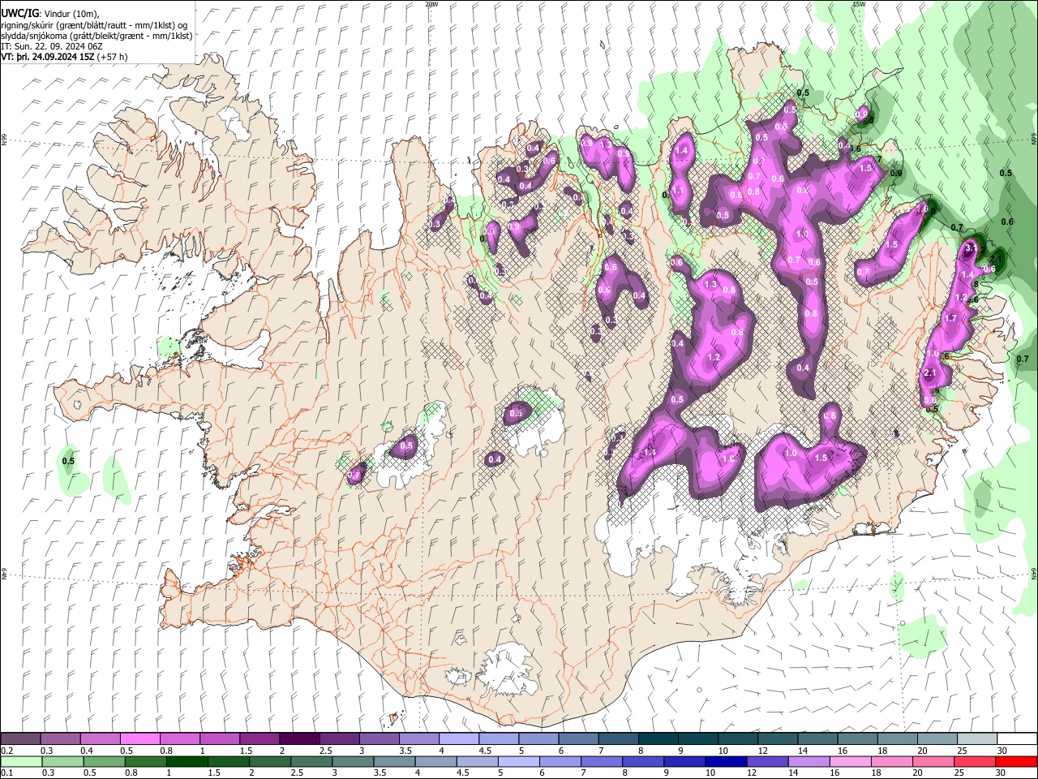
Task: Click the '20W' longitude label
Action: tap(431, 4)
